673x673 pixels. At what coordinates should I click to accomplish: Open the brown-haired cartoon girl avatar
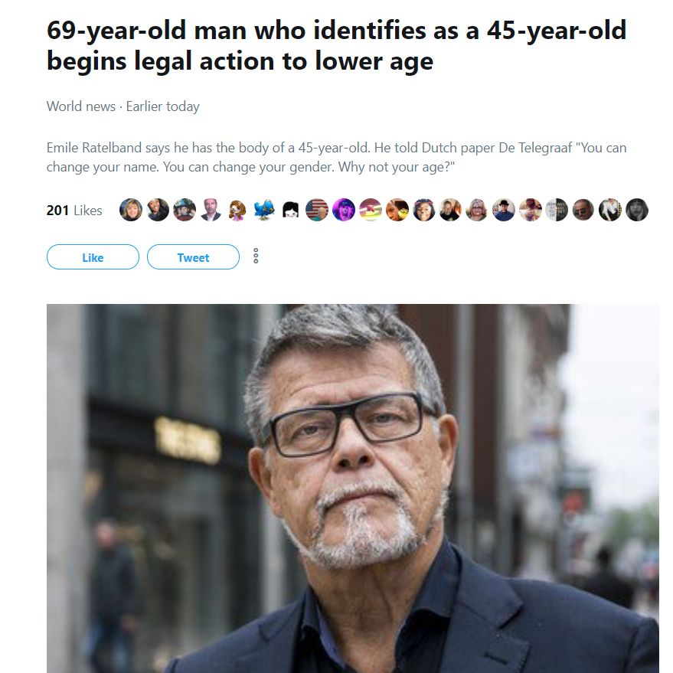pos(237,210)
